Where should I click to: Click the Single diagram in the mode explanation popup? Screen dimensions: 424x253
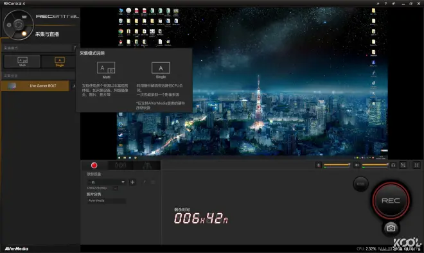[161, 68]
